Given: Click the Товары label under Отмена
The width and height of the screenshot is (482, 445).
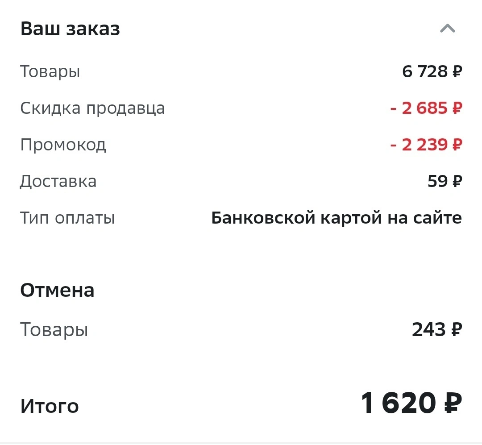Looking at the screenshot, I should click(54, 330).
